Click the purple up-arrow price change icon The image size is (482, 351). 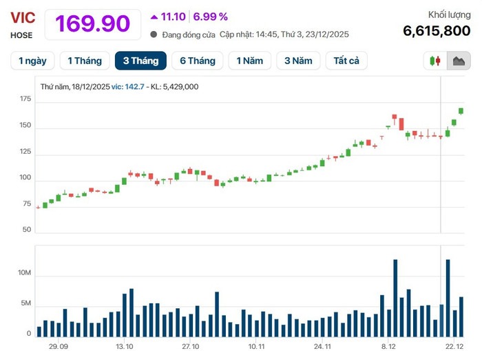[153, 17]
